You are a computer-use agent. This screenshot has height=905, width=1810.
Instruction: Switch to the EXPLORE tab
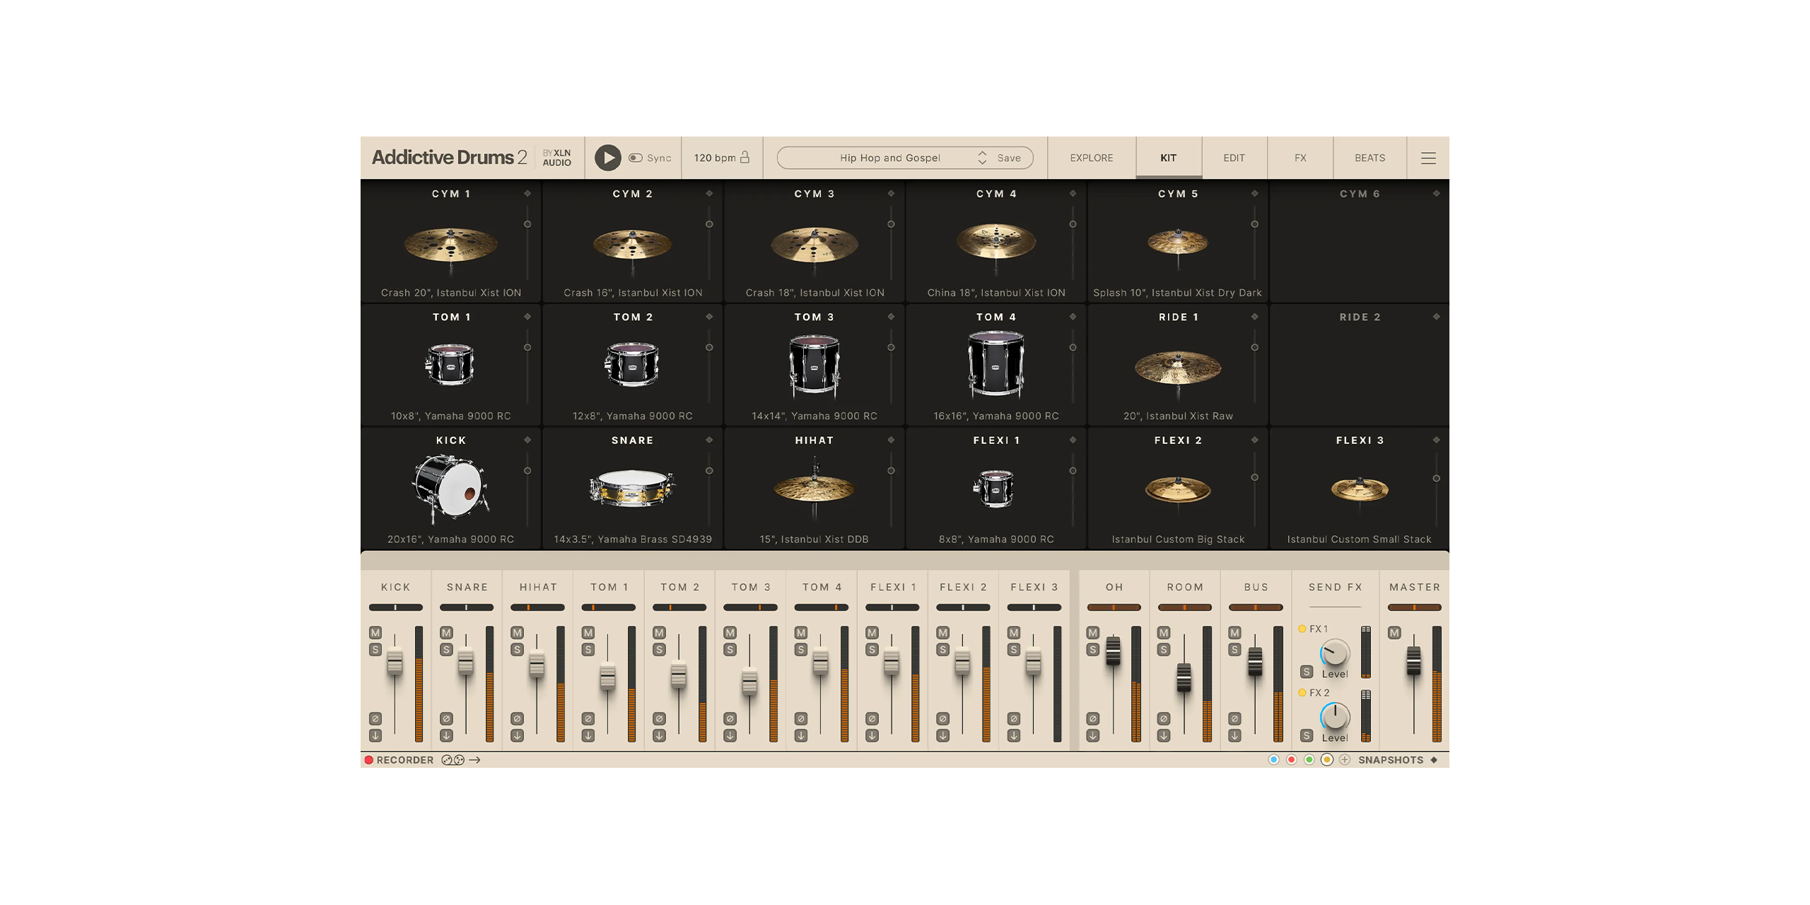[x=1091, y=158]
